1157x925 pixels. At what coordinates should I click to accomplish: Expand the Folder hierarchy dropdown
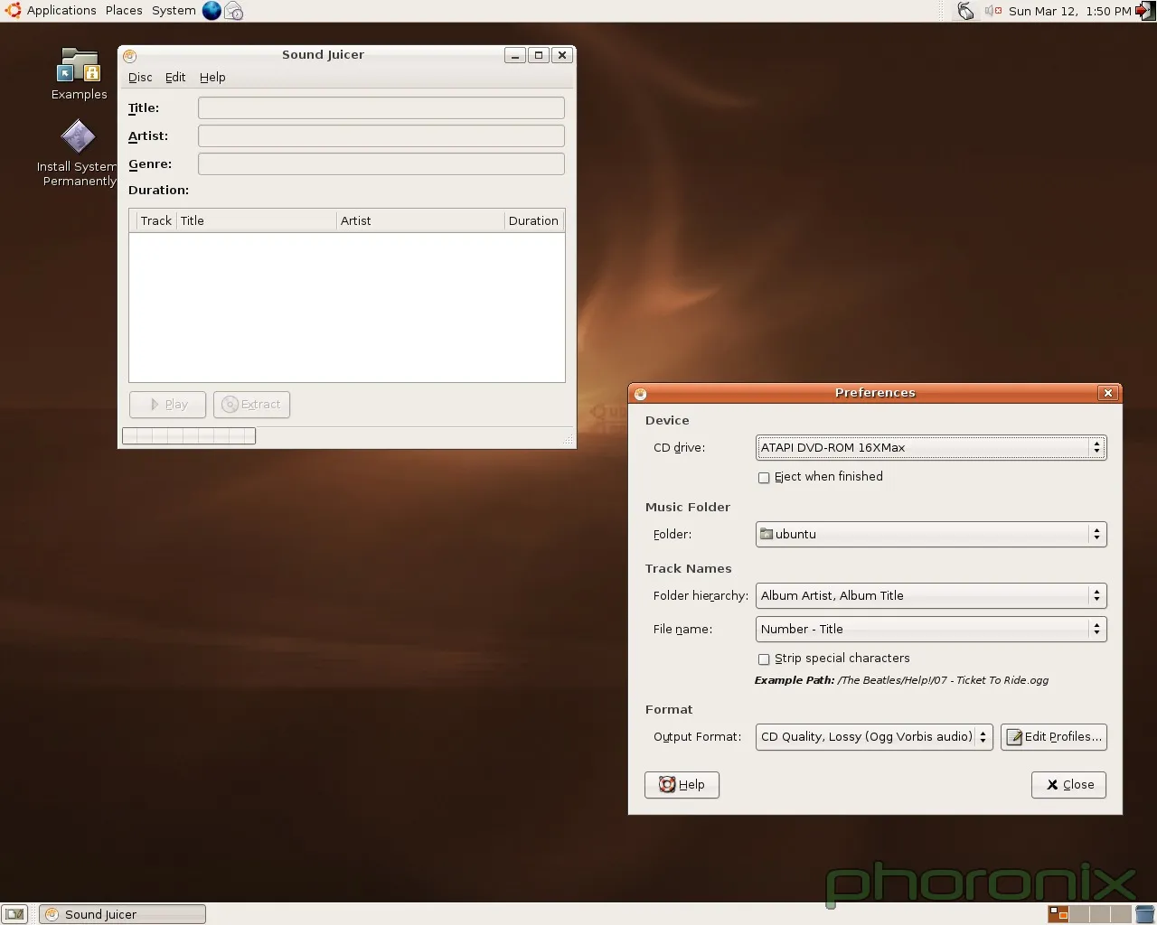click(x=931, y=596)
